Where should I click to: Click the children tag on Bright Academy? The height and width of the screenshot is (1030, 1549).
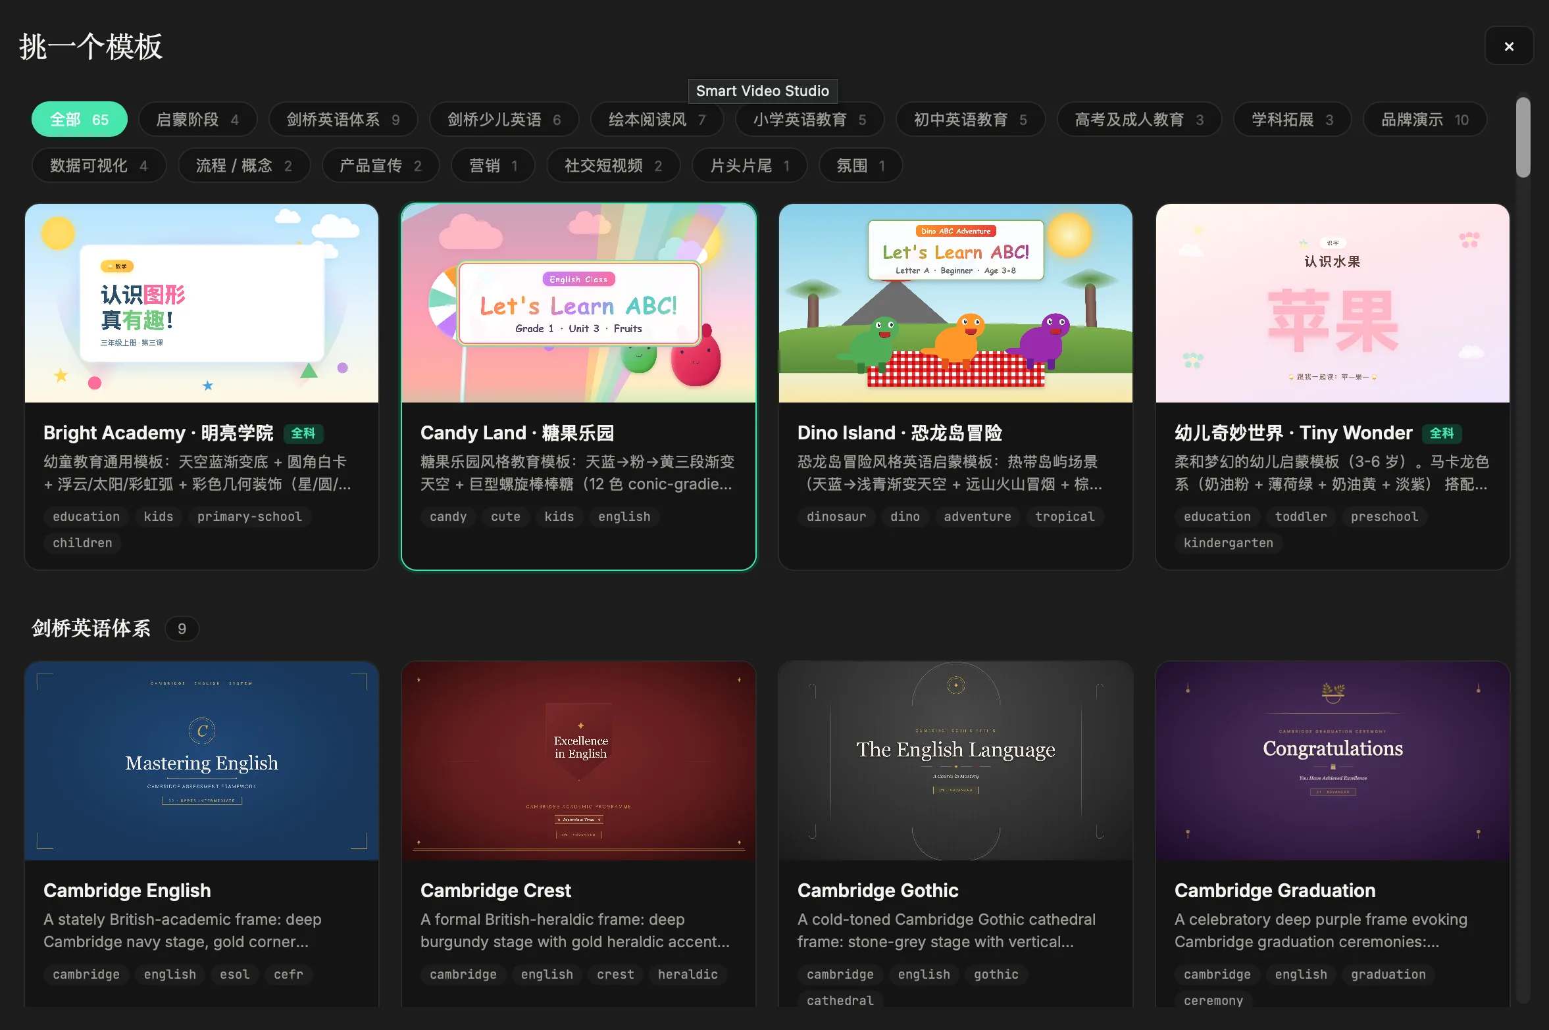pyautogui.click(x=82, y=543)
